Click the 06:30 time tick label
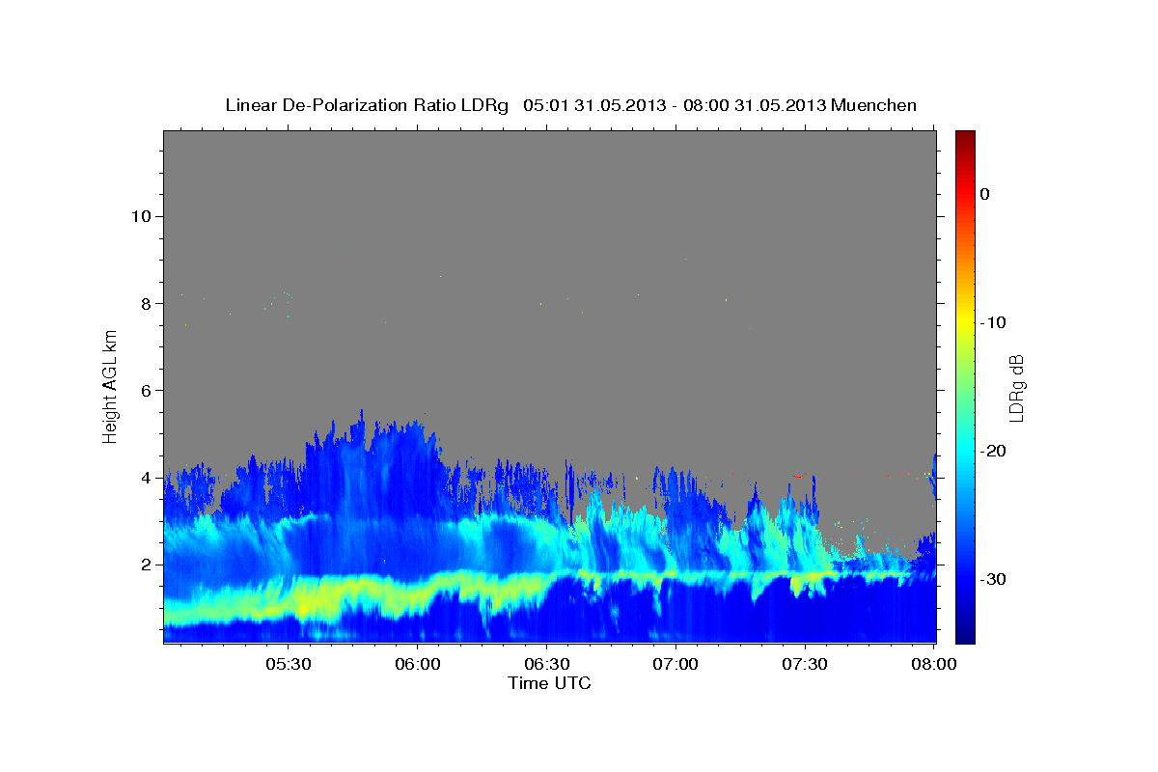 point(546,665)
